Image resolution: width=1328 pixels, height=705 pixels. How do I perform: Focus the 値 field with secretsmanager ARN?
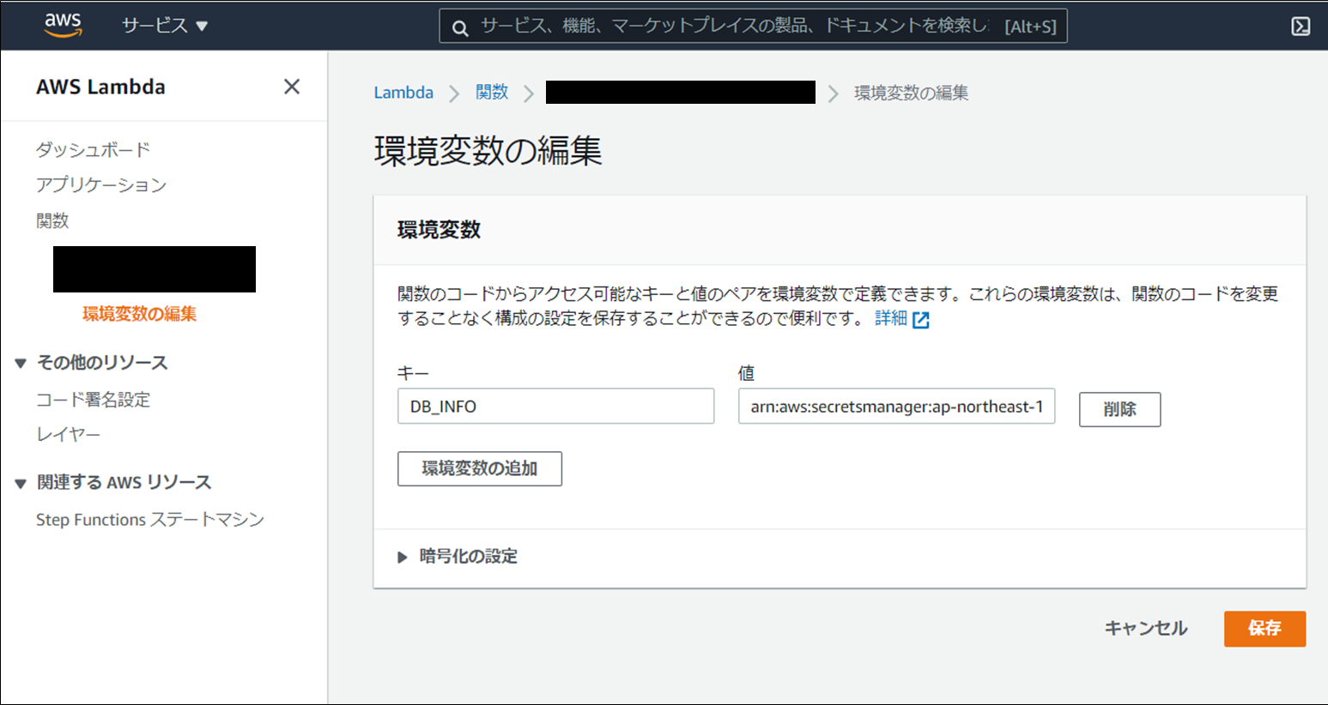click(x=896, y=407)
